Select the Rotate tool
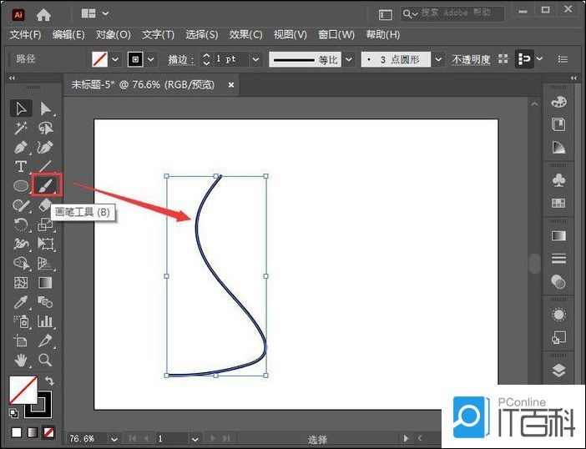This screenshot has width=586, height=449. coord(21,224)
